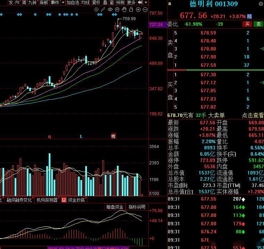This screenshot has height=249, width=264.
Task: Click the 德明利 001309 stock title
Action: click(x=214, y=4)
